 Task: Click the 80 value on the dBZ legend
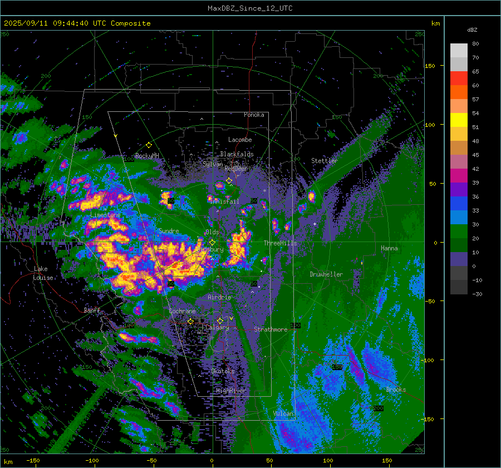coord(475,44)
